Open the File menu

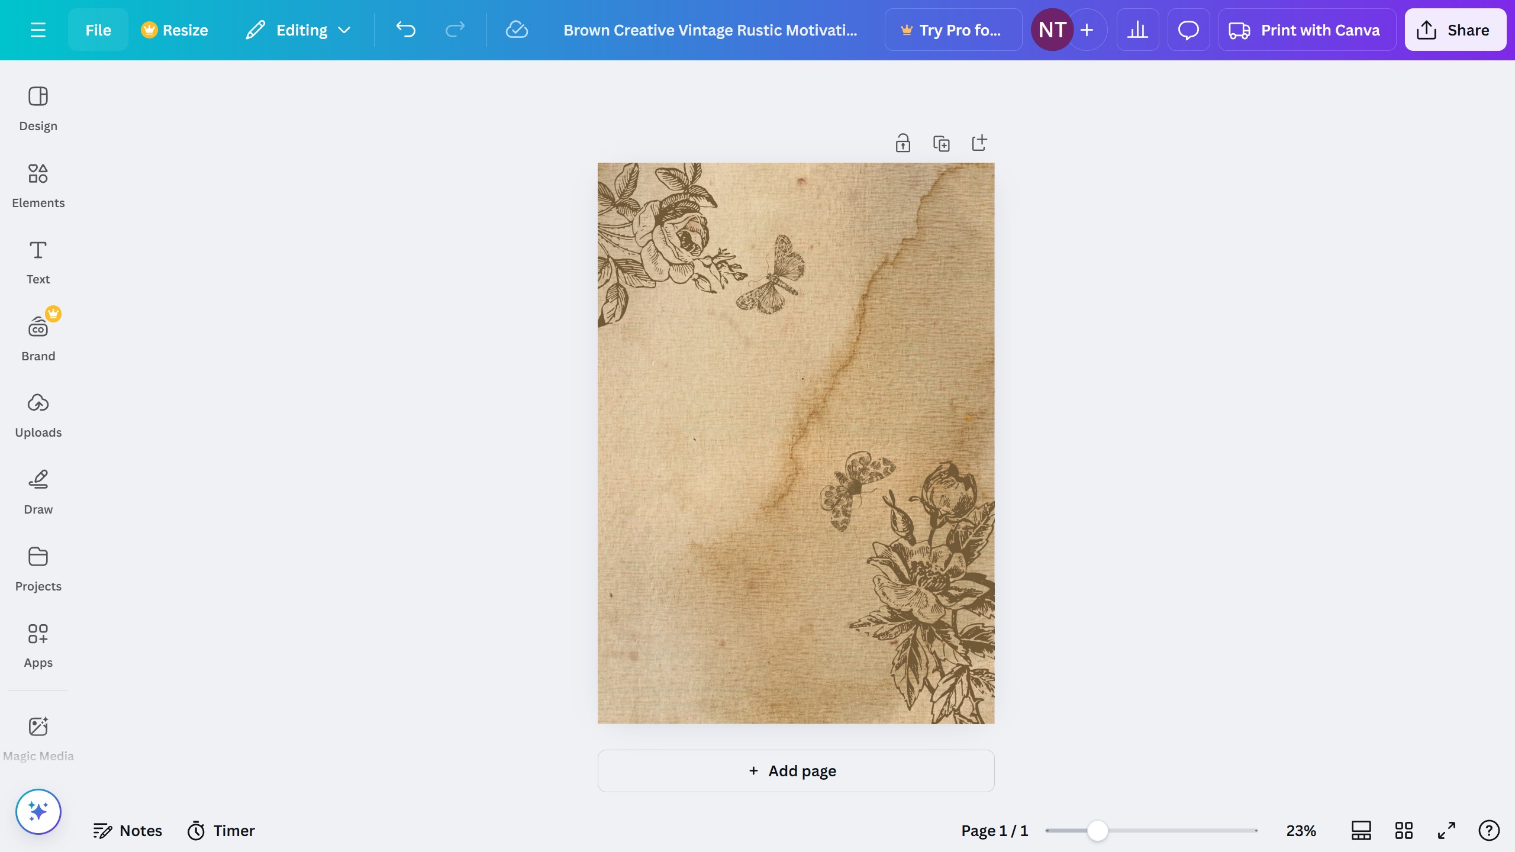[98, 30]
